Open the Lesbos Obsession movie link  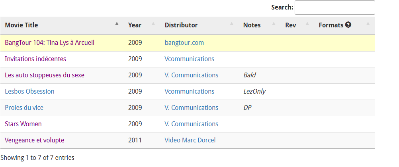[29, 91]
